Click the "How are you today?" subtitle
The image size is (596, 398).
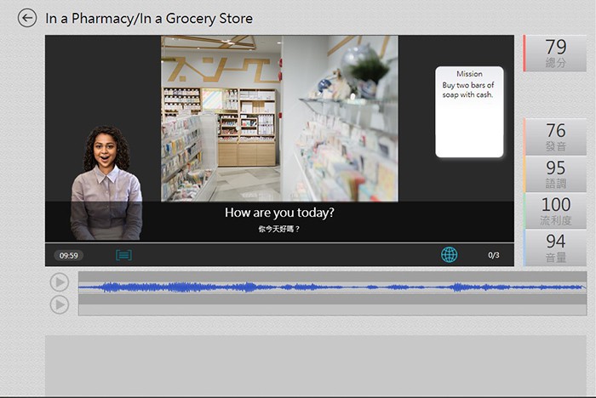point(279,213)
